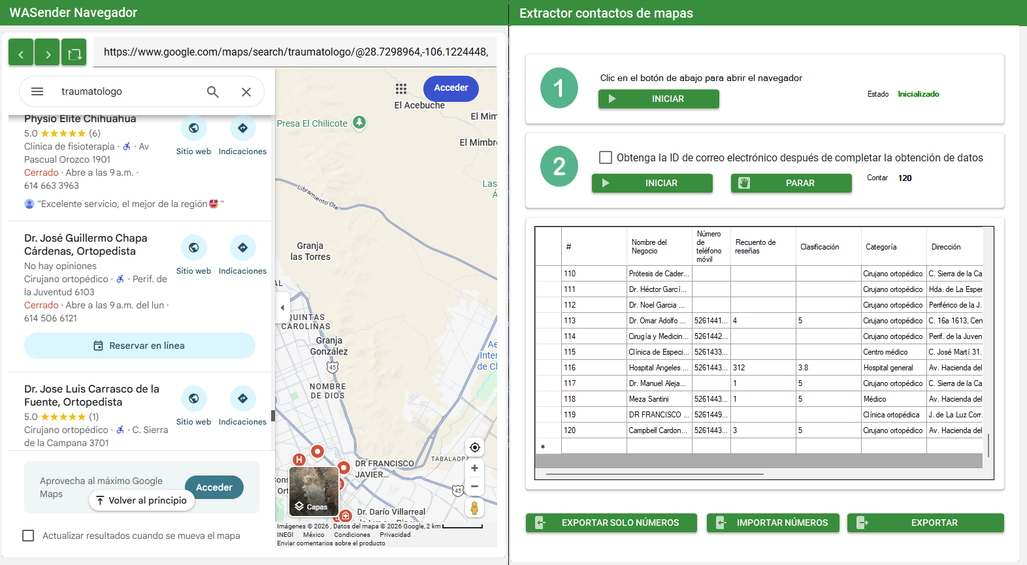
Task: Open the Capas layers thumbnail
Action: tap(314, 491)
